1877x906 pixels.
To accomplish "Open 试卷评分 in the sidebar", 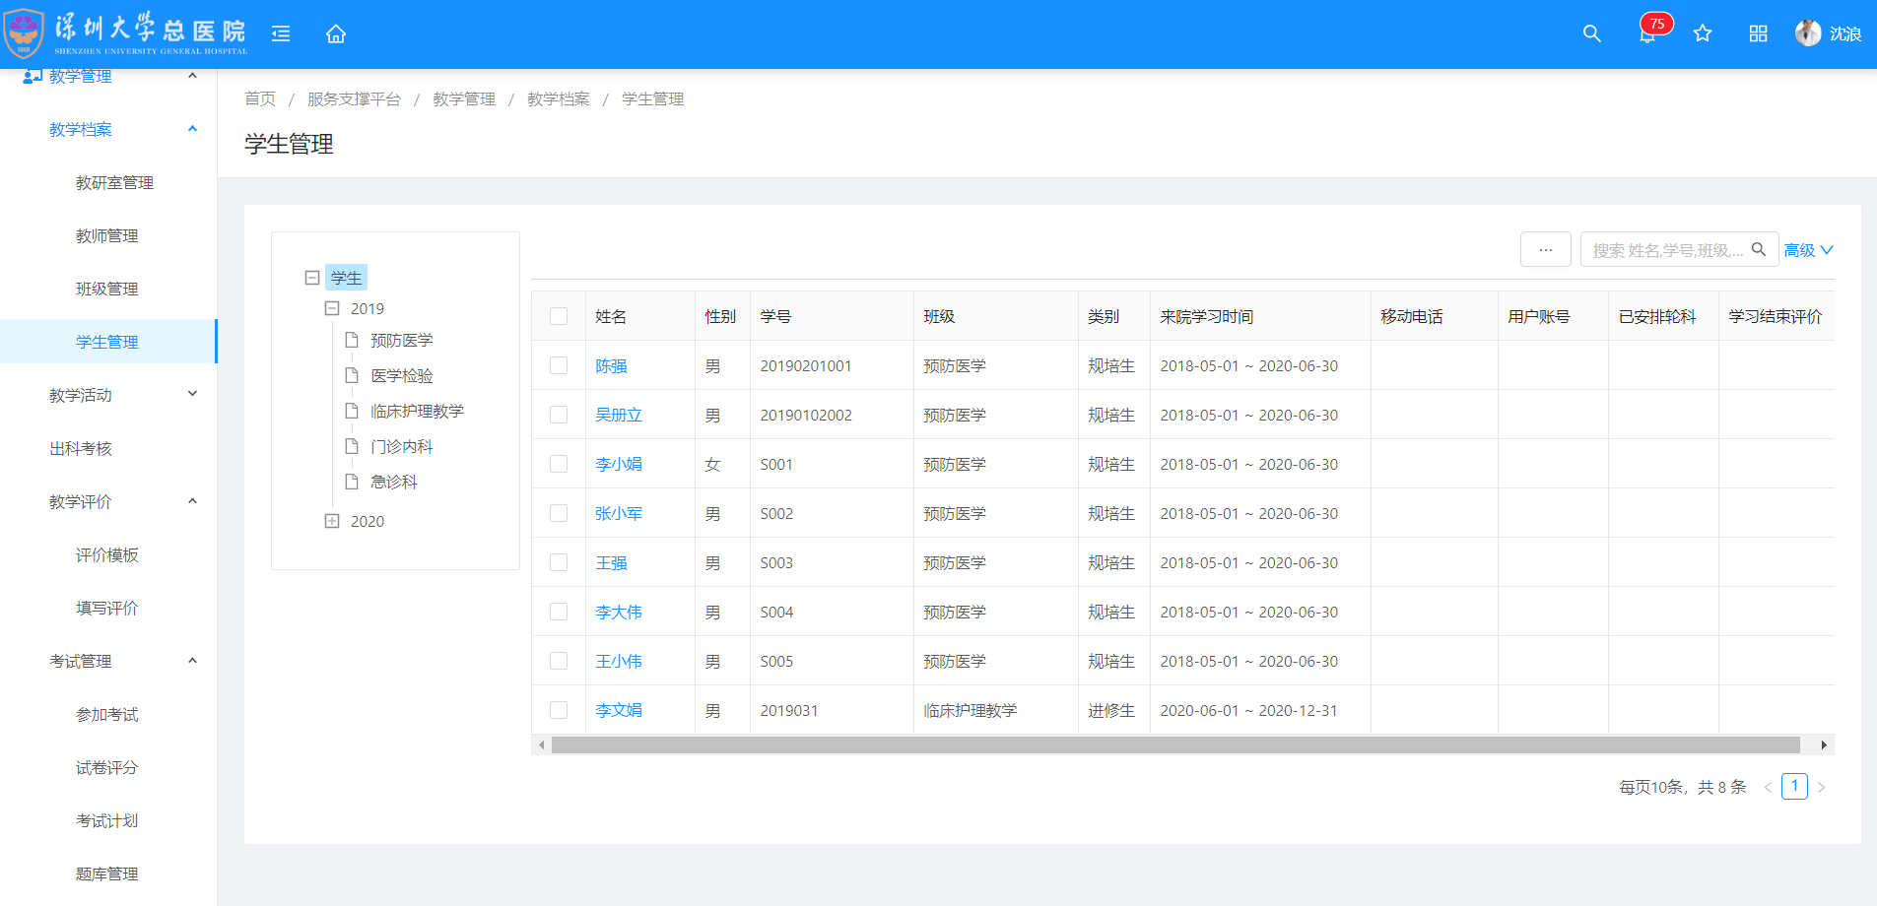I will 106,767.
